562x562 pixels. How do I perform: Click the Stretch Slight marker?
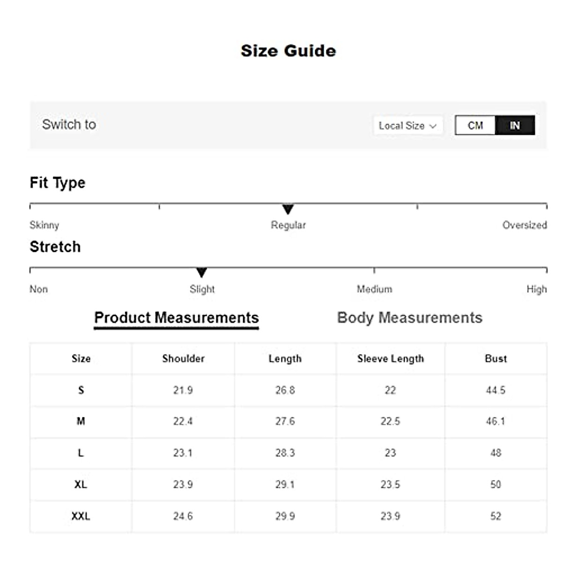201,273
